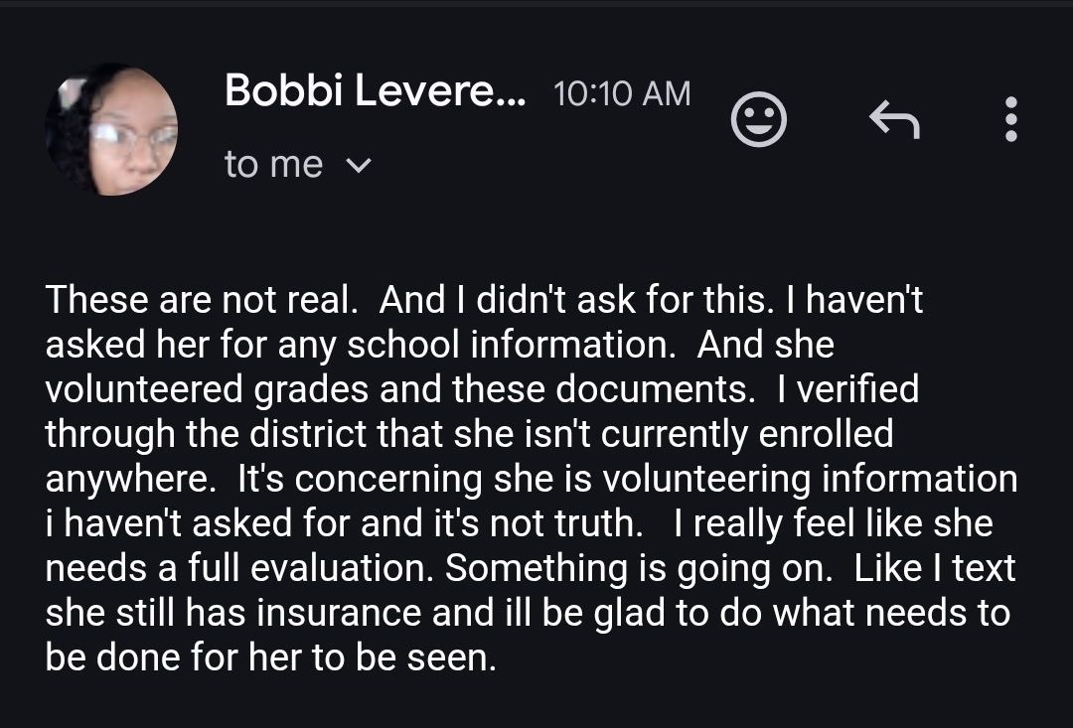Image resolution: width=1073 pixels, height=728 pixels.
Task: Select the sender name Bobbi Levere…
Action: click(x=375, y=90)
